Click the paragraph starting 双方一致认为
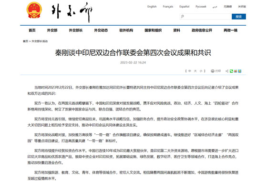Screen dimensions: 267x181 (133, 106)
